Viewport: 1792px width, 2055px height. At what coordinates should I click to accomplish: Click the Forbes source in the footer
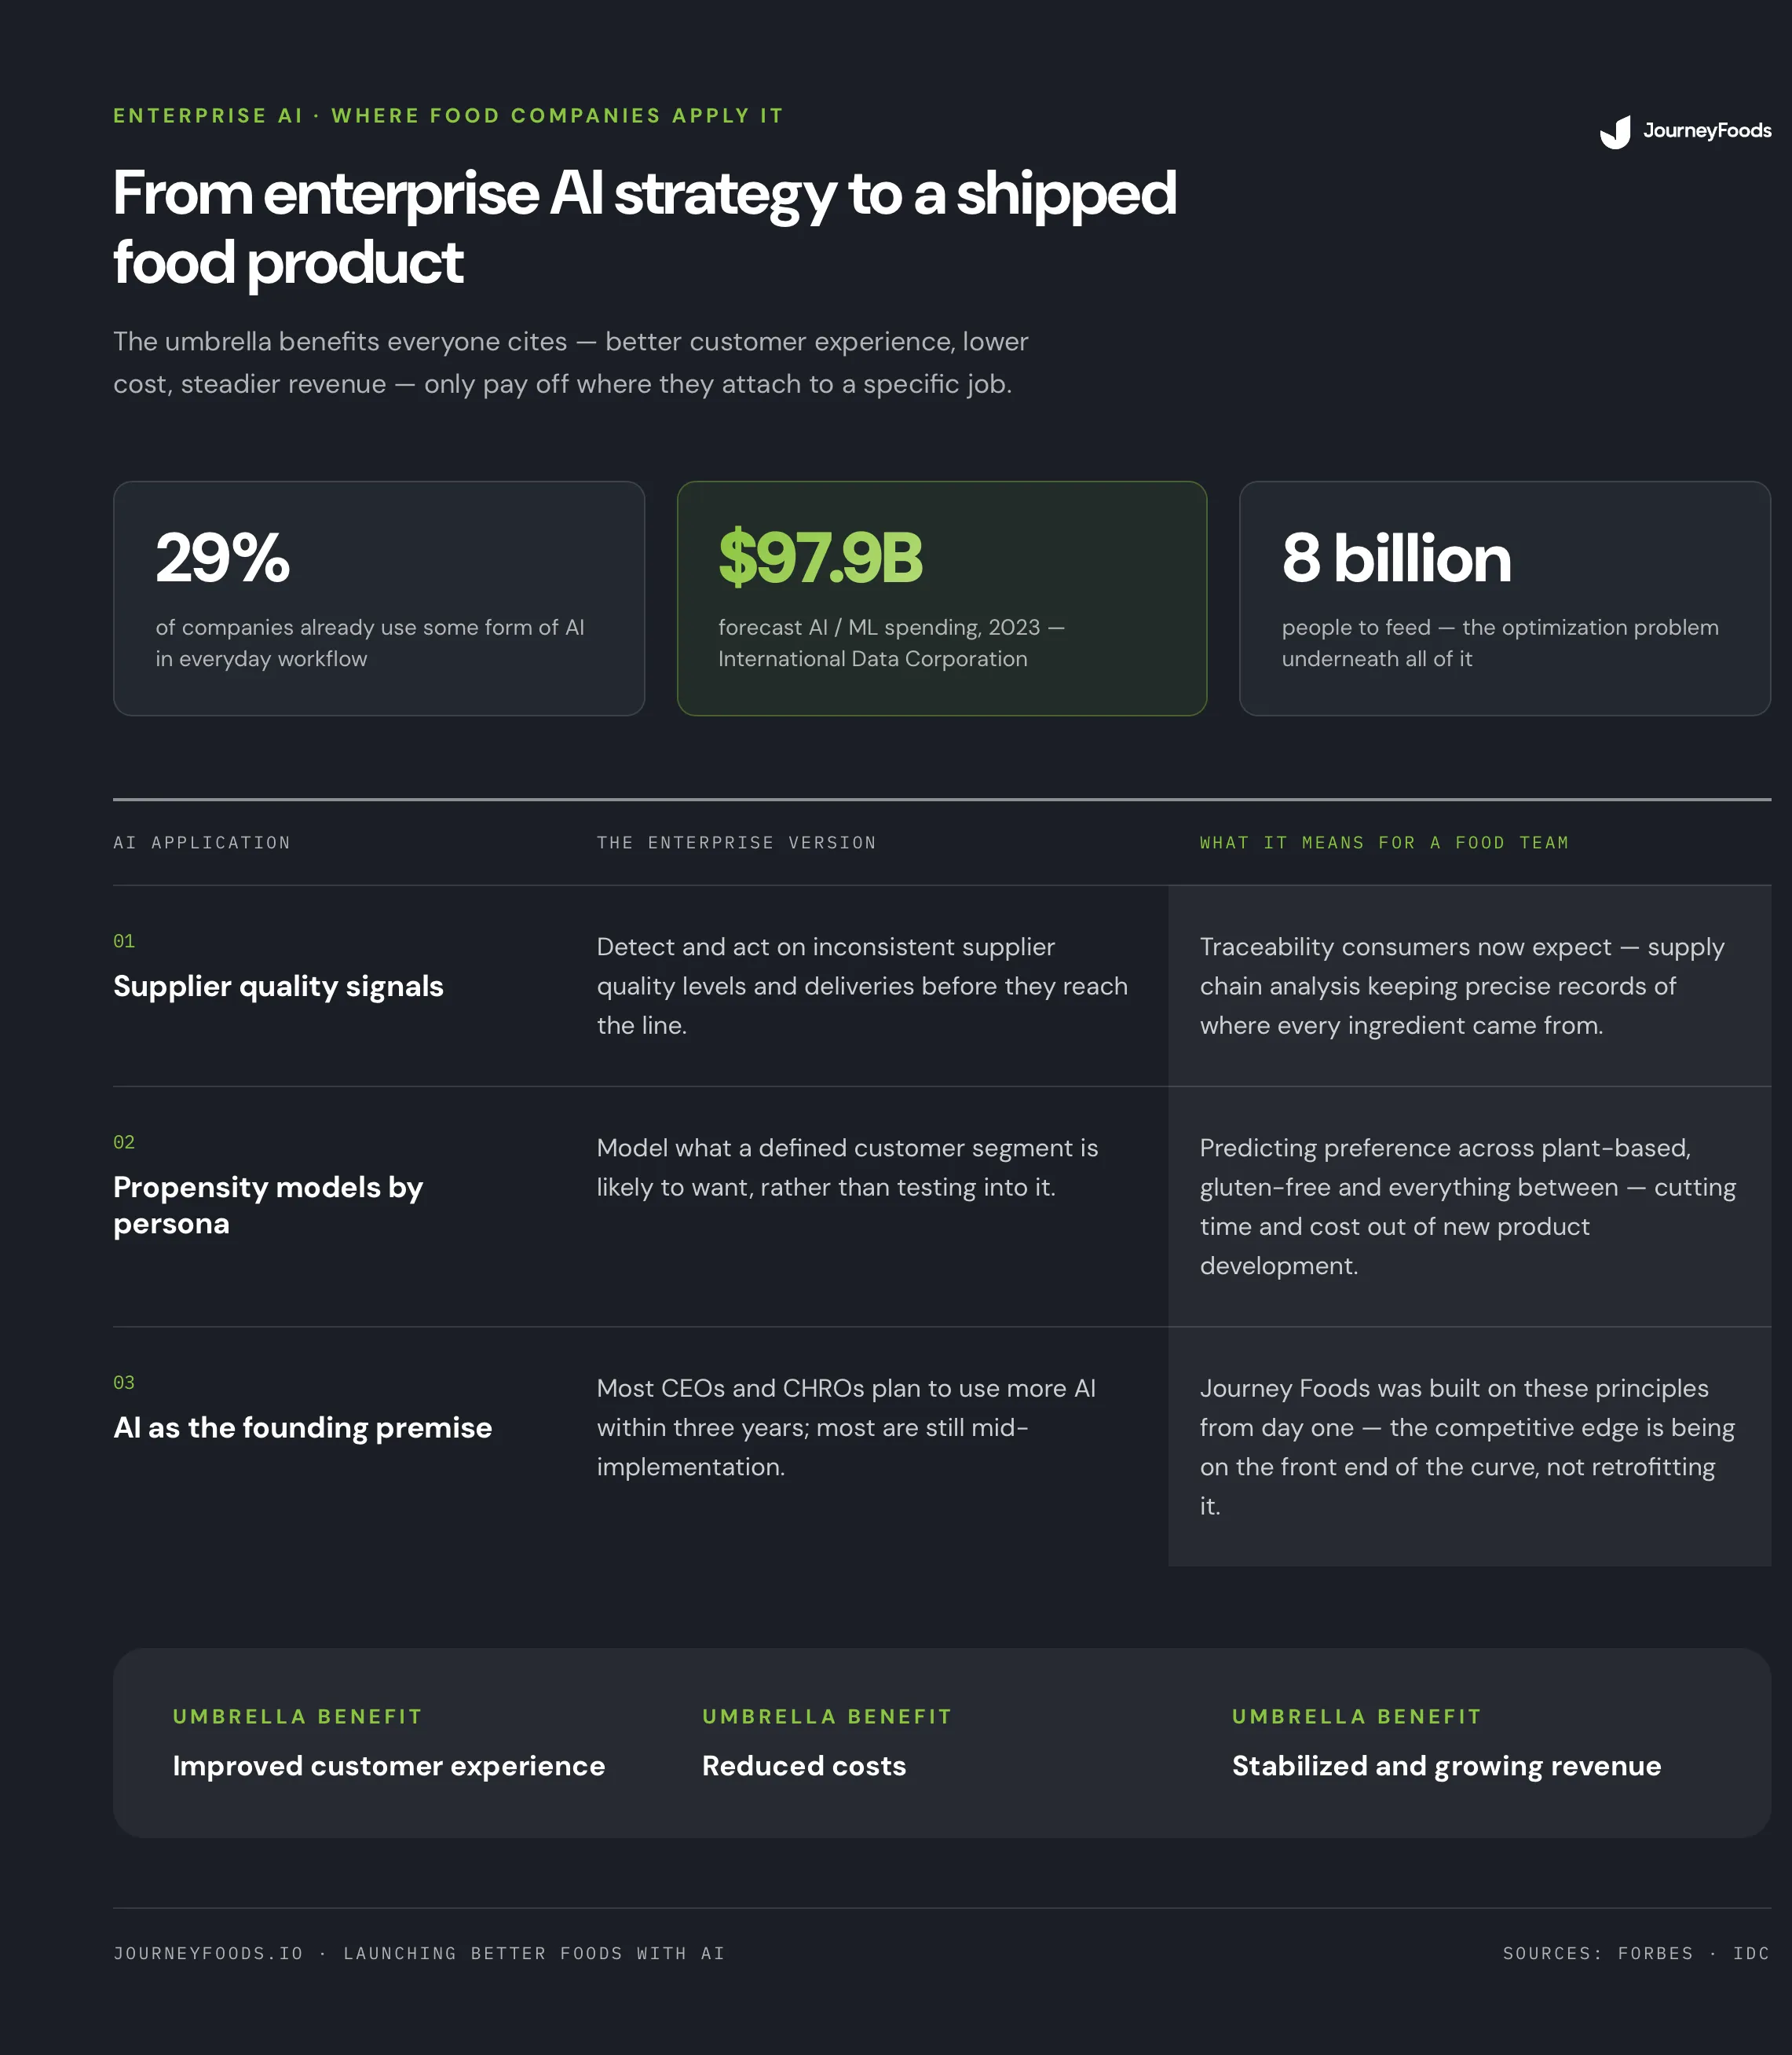coord(1655,1953)
